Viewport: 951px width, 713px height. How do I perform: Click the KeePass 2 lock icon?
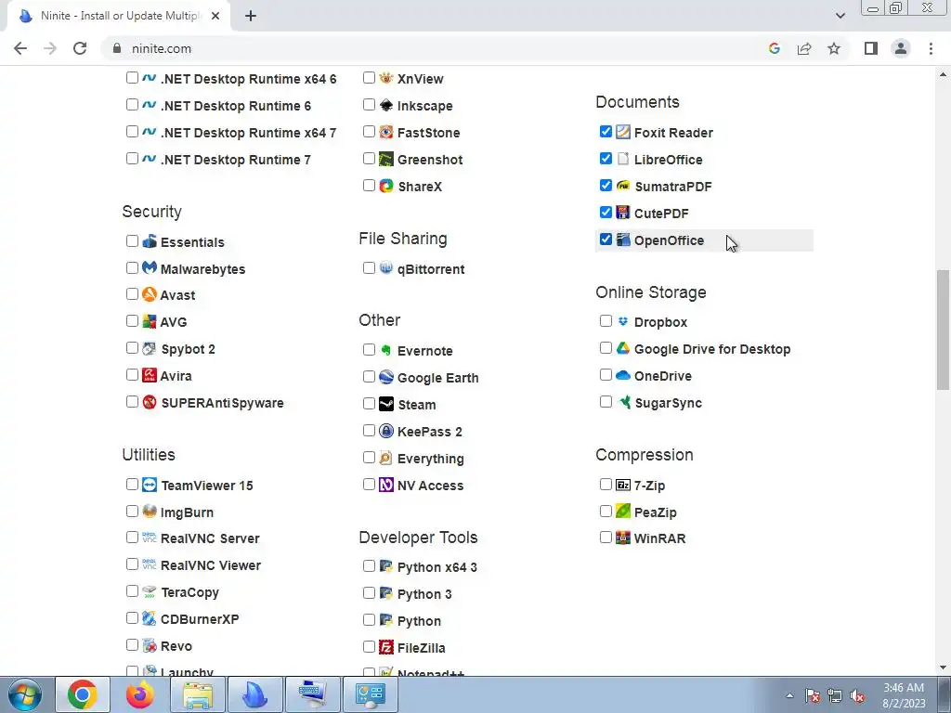pos(386,431)
